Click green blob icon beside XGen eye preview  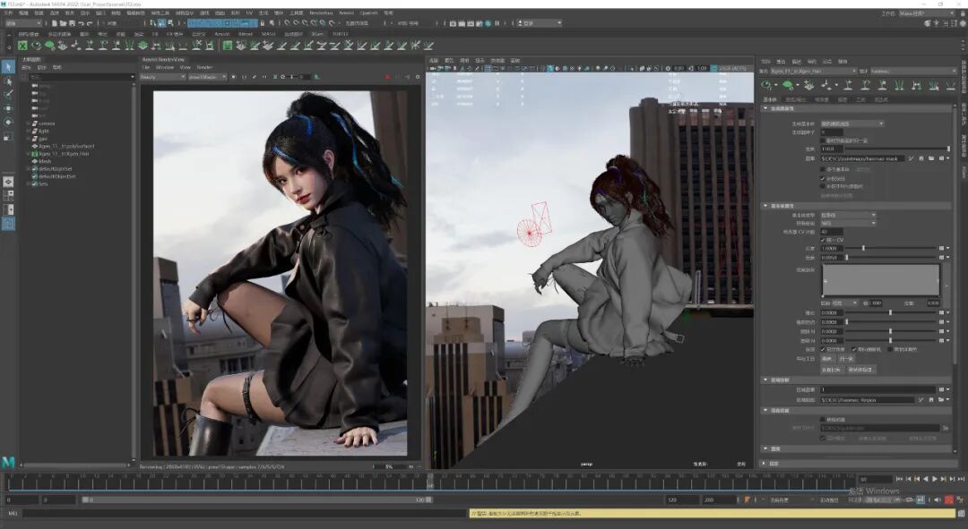pyautogui.click(x=788, y=85)
